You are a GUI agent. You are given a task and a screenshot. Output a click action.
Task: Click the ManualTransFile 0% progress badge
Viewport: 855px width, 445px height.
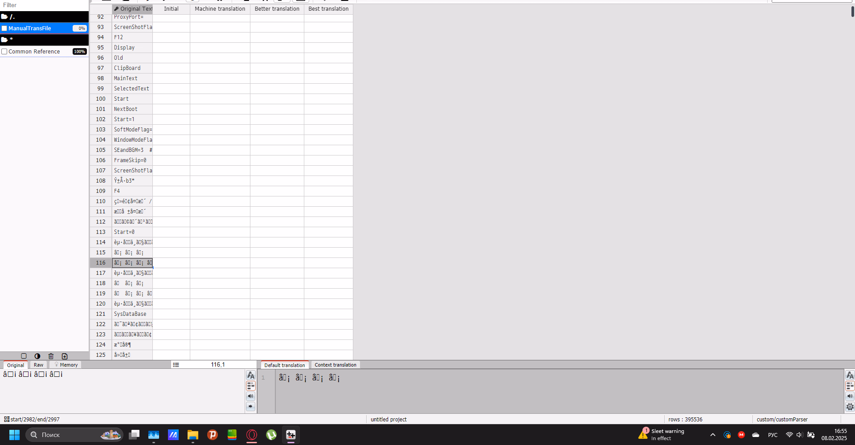click(80, 28)
